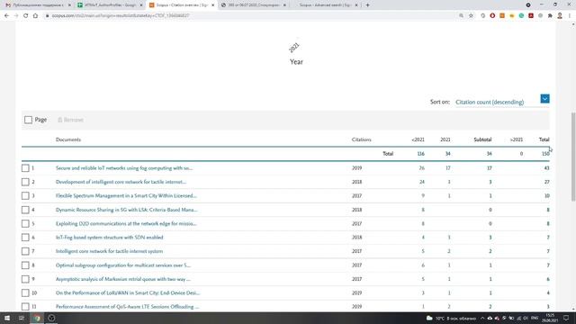Open the Chrome profile avatar

pos(560,16)
